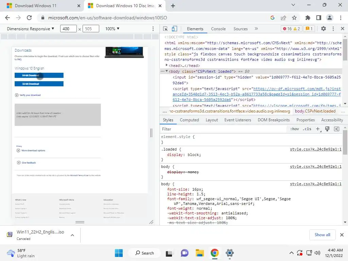
Task: Click the browser back arrow
Action: pyautogui.click(x=7, y=18)
